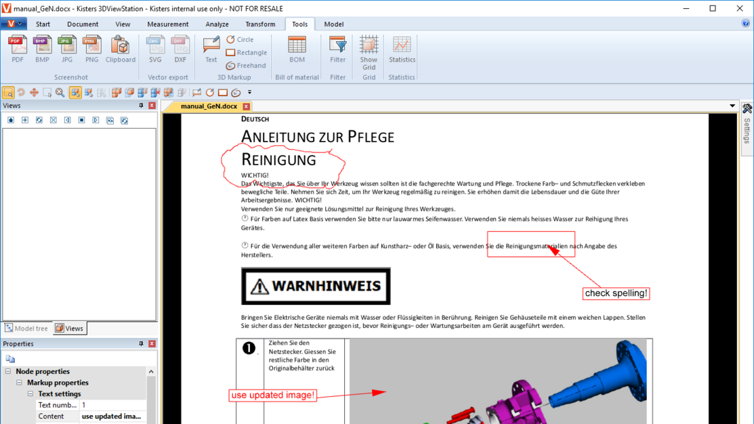
Task: Open Statistics
Action: (x=402, y=49)
